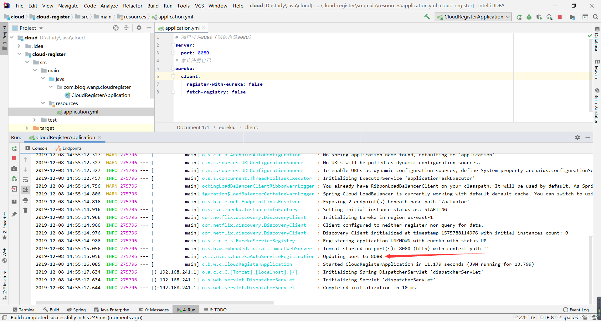Click the camera dump threads icon
This screenshot has height=322, width=601.
14,169
